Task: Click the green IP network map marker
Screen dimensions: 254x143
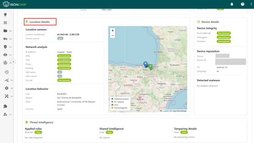Action: tap(151, 67)
